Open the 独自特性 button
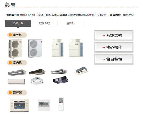The height and width of the screenshot is (116, 143). click(x=114, y=59)
